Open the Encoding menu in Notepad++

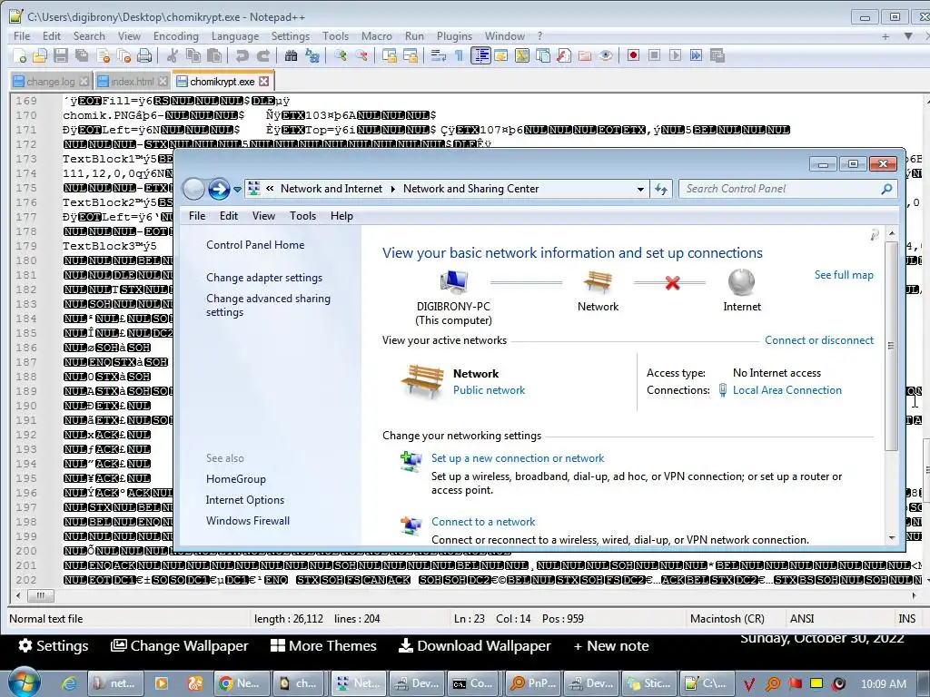(176, 36)
